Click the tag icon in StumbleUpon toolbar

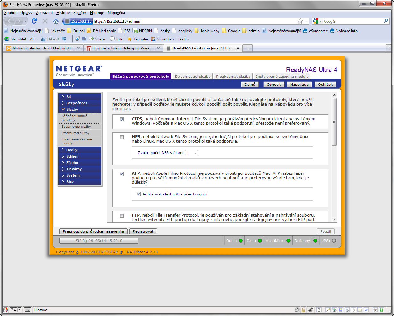point(77,39)
